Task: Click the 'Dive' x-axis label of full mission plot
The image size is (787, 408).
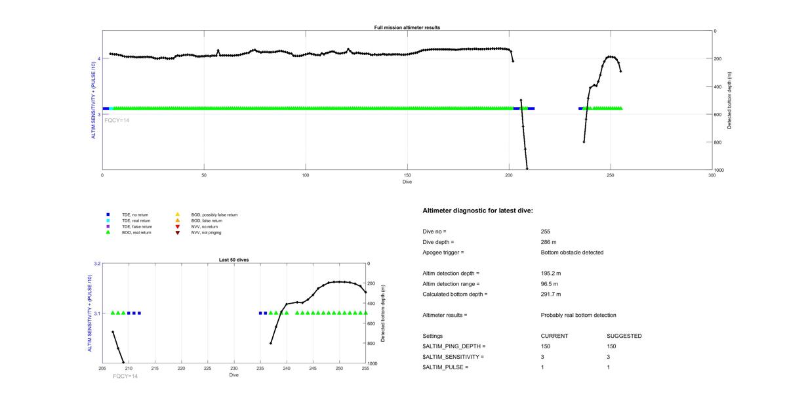Action: click(x=407, y=181)
